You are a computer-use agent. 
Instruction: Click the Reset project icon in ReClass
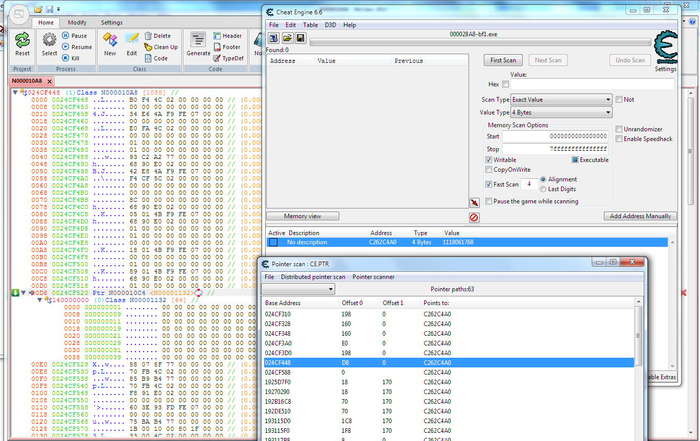click(x=22, y=40)
